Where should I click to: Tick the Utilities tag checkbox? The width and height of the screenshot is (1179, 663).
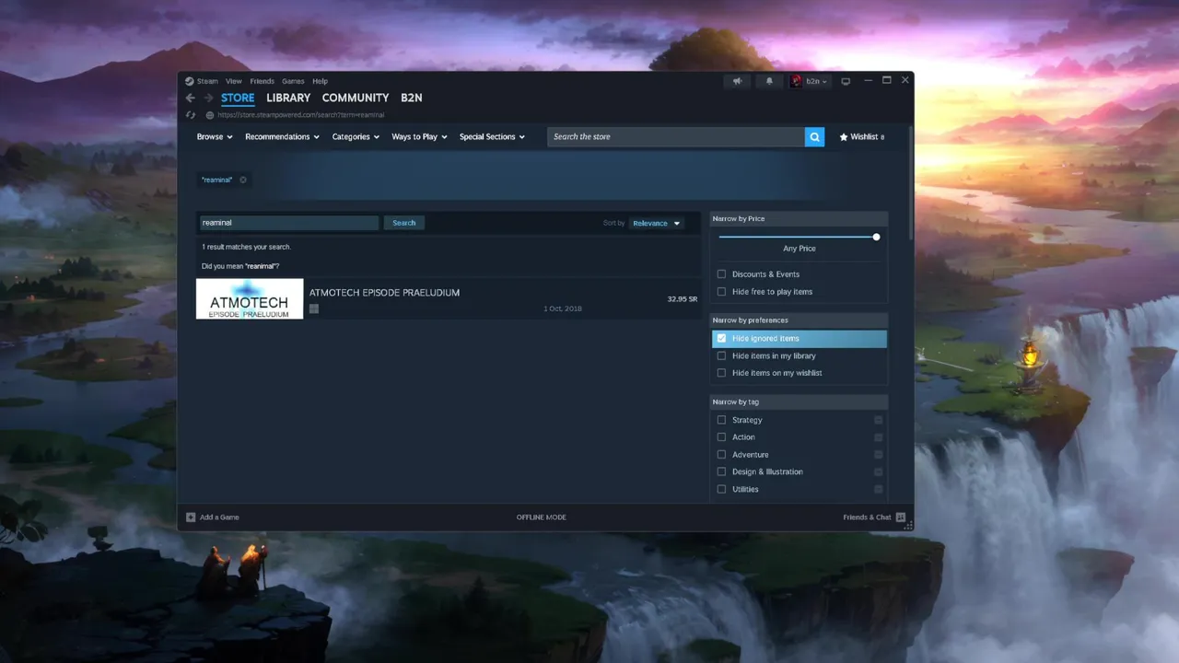click(721, 489)
